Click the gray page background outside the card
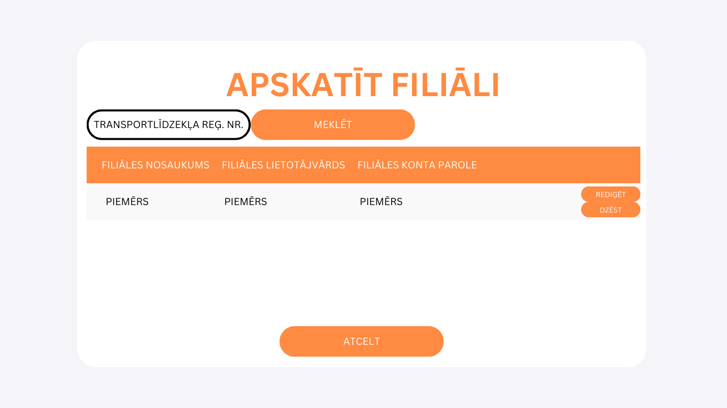727x408 pixels. [x=37, y=212]
